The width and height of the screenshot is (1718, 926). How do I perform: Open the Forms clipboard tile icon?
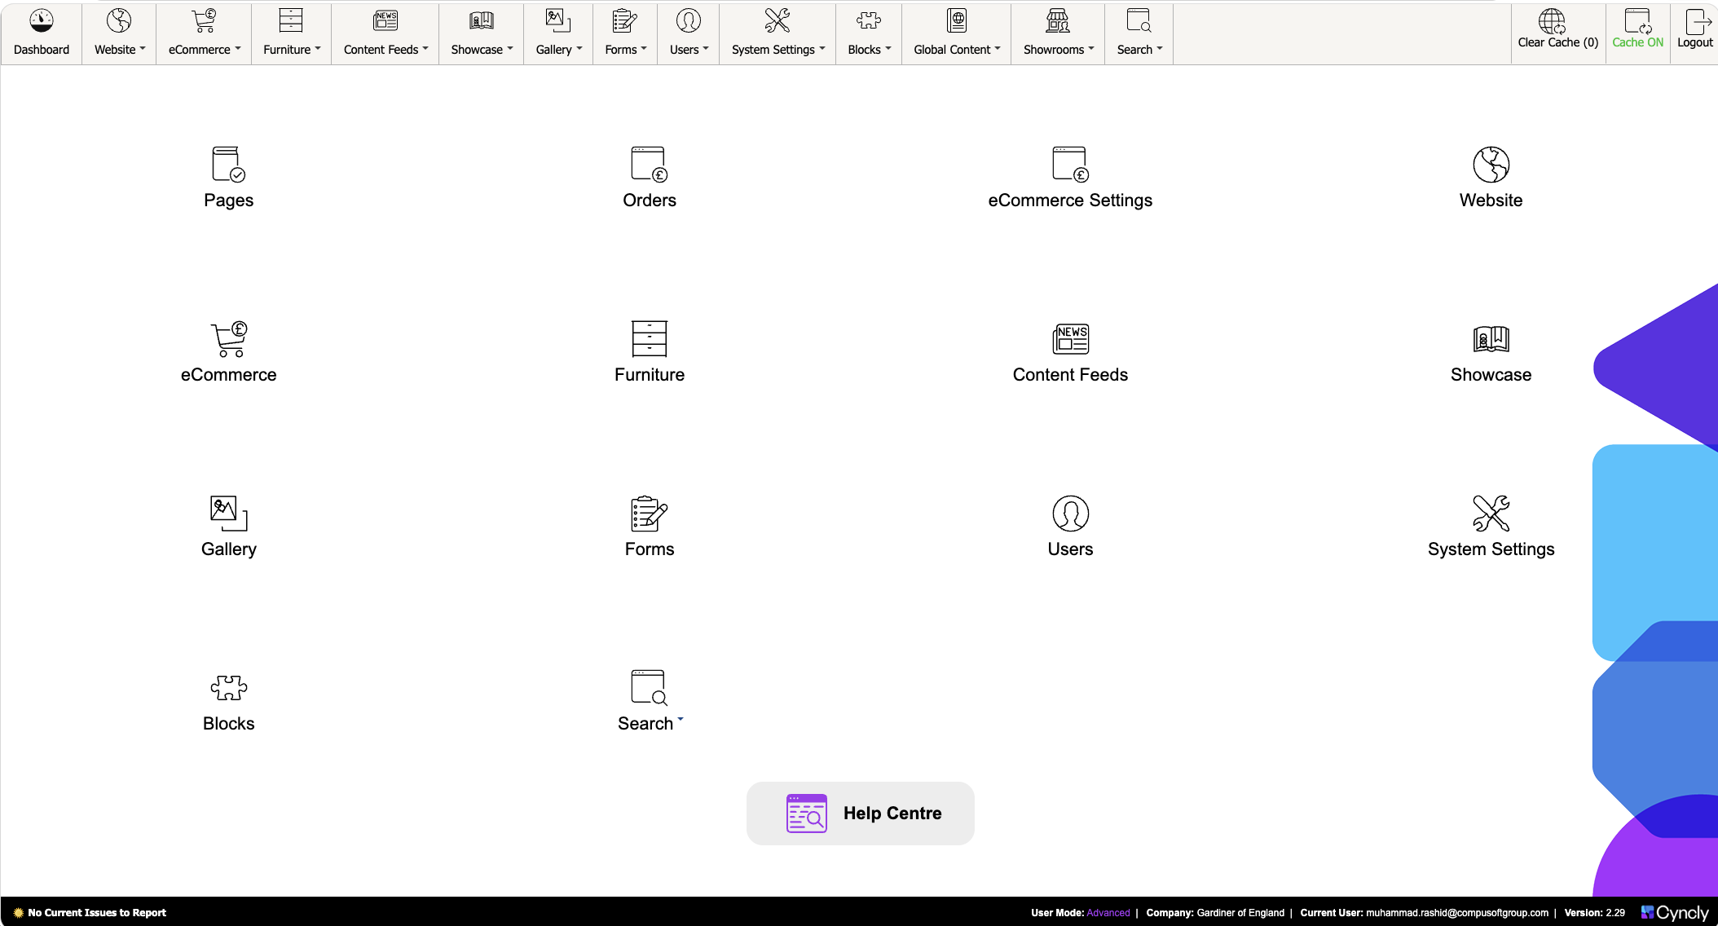point(650,514)
